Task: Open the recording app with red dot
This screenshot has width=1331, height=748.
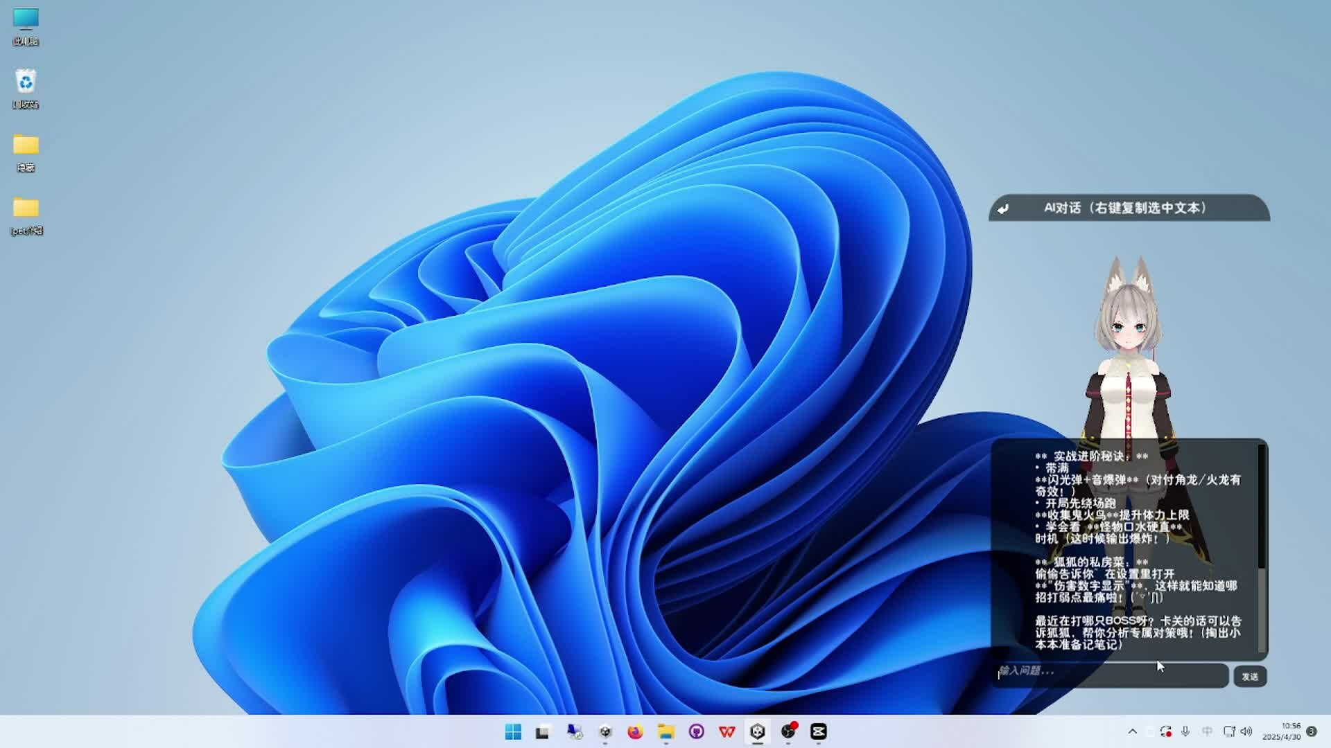Action: click(788, 731)
